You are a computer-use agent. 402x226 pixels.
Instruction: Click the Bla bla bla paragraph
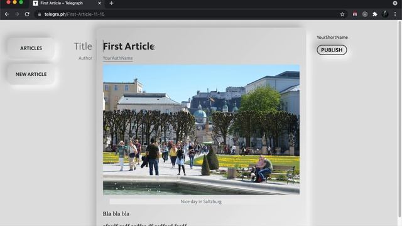point(116,213)
